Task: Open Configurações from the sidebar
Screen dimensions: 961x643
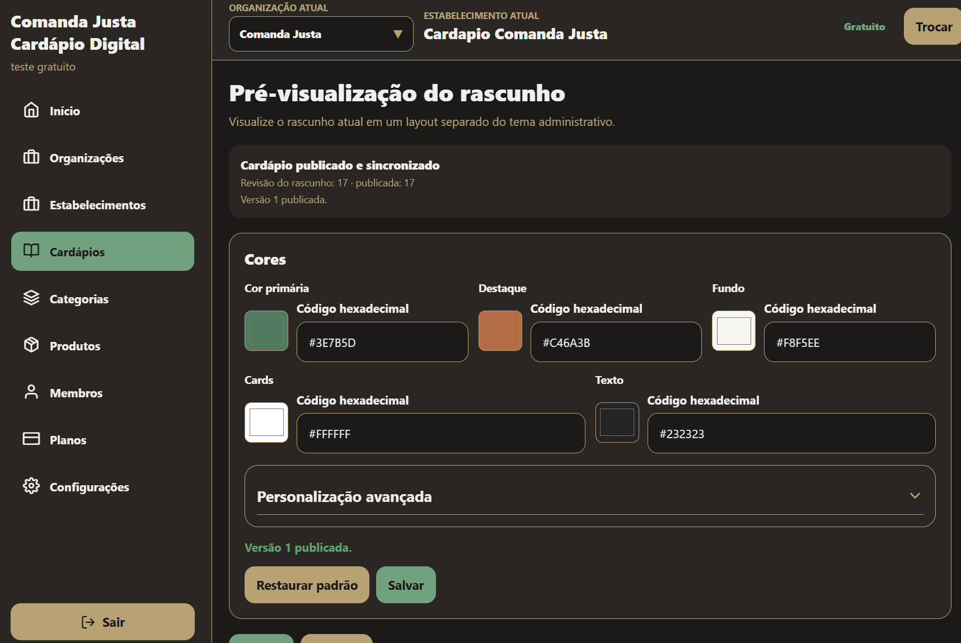Action: (x=102, y=487)
